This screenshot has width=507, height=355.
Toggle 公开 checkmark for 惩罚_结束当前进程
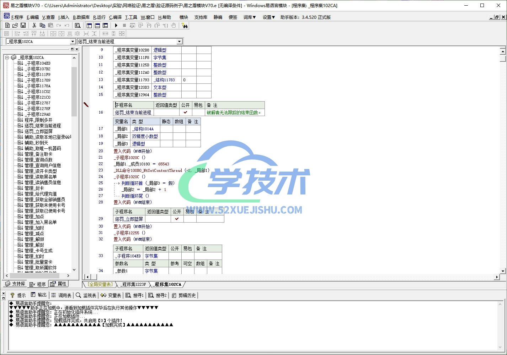[185, 113]
